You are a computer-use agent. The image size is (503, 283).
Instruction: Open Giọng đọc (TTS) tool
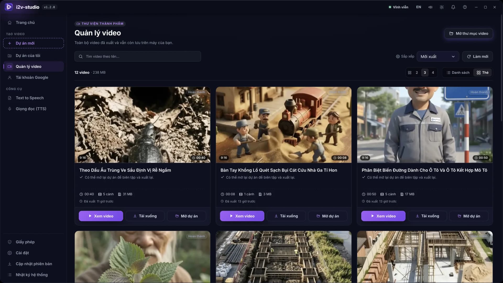point(34,109)
